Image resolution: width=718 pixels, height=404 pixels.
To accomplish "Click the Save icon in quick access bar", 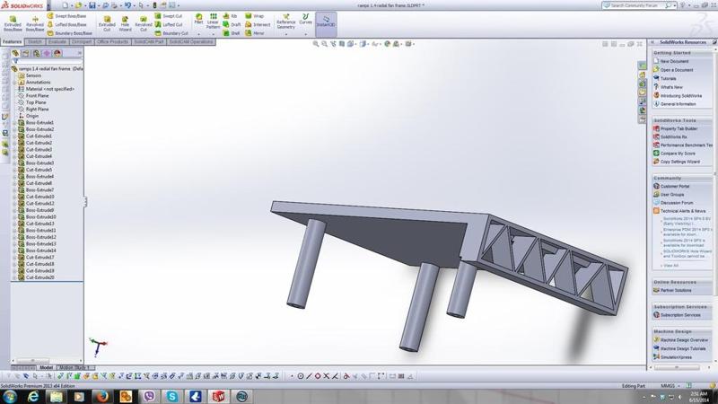I will [x=92, y=5].
